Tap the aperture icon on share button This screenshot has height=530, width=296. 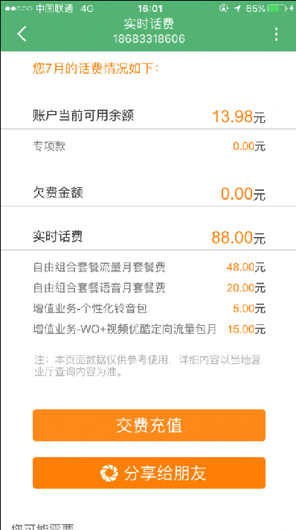coord(109,473)
